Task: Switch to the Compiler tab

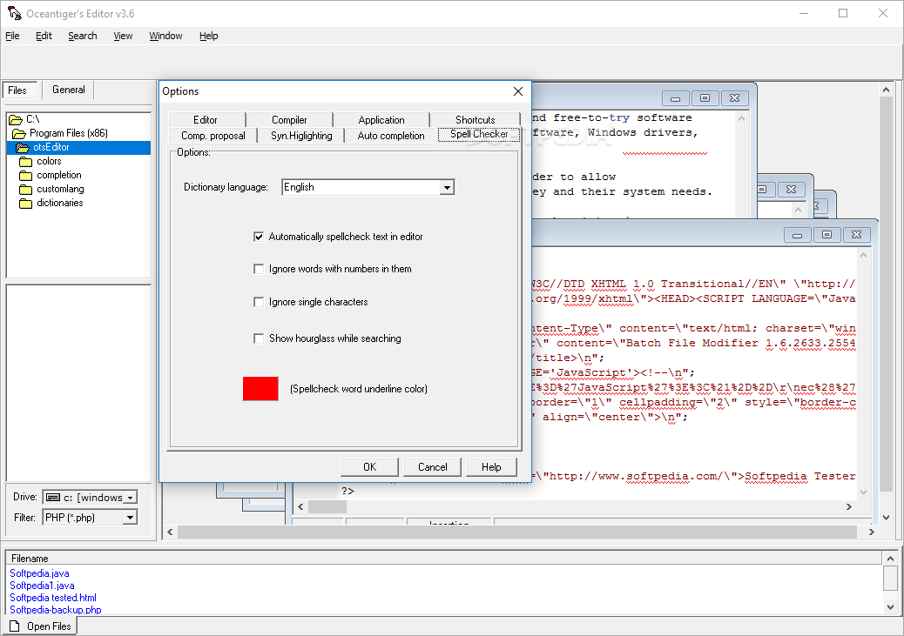Action: pos(289,120)
